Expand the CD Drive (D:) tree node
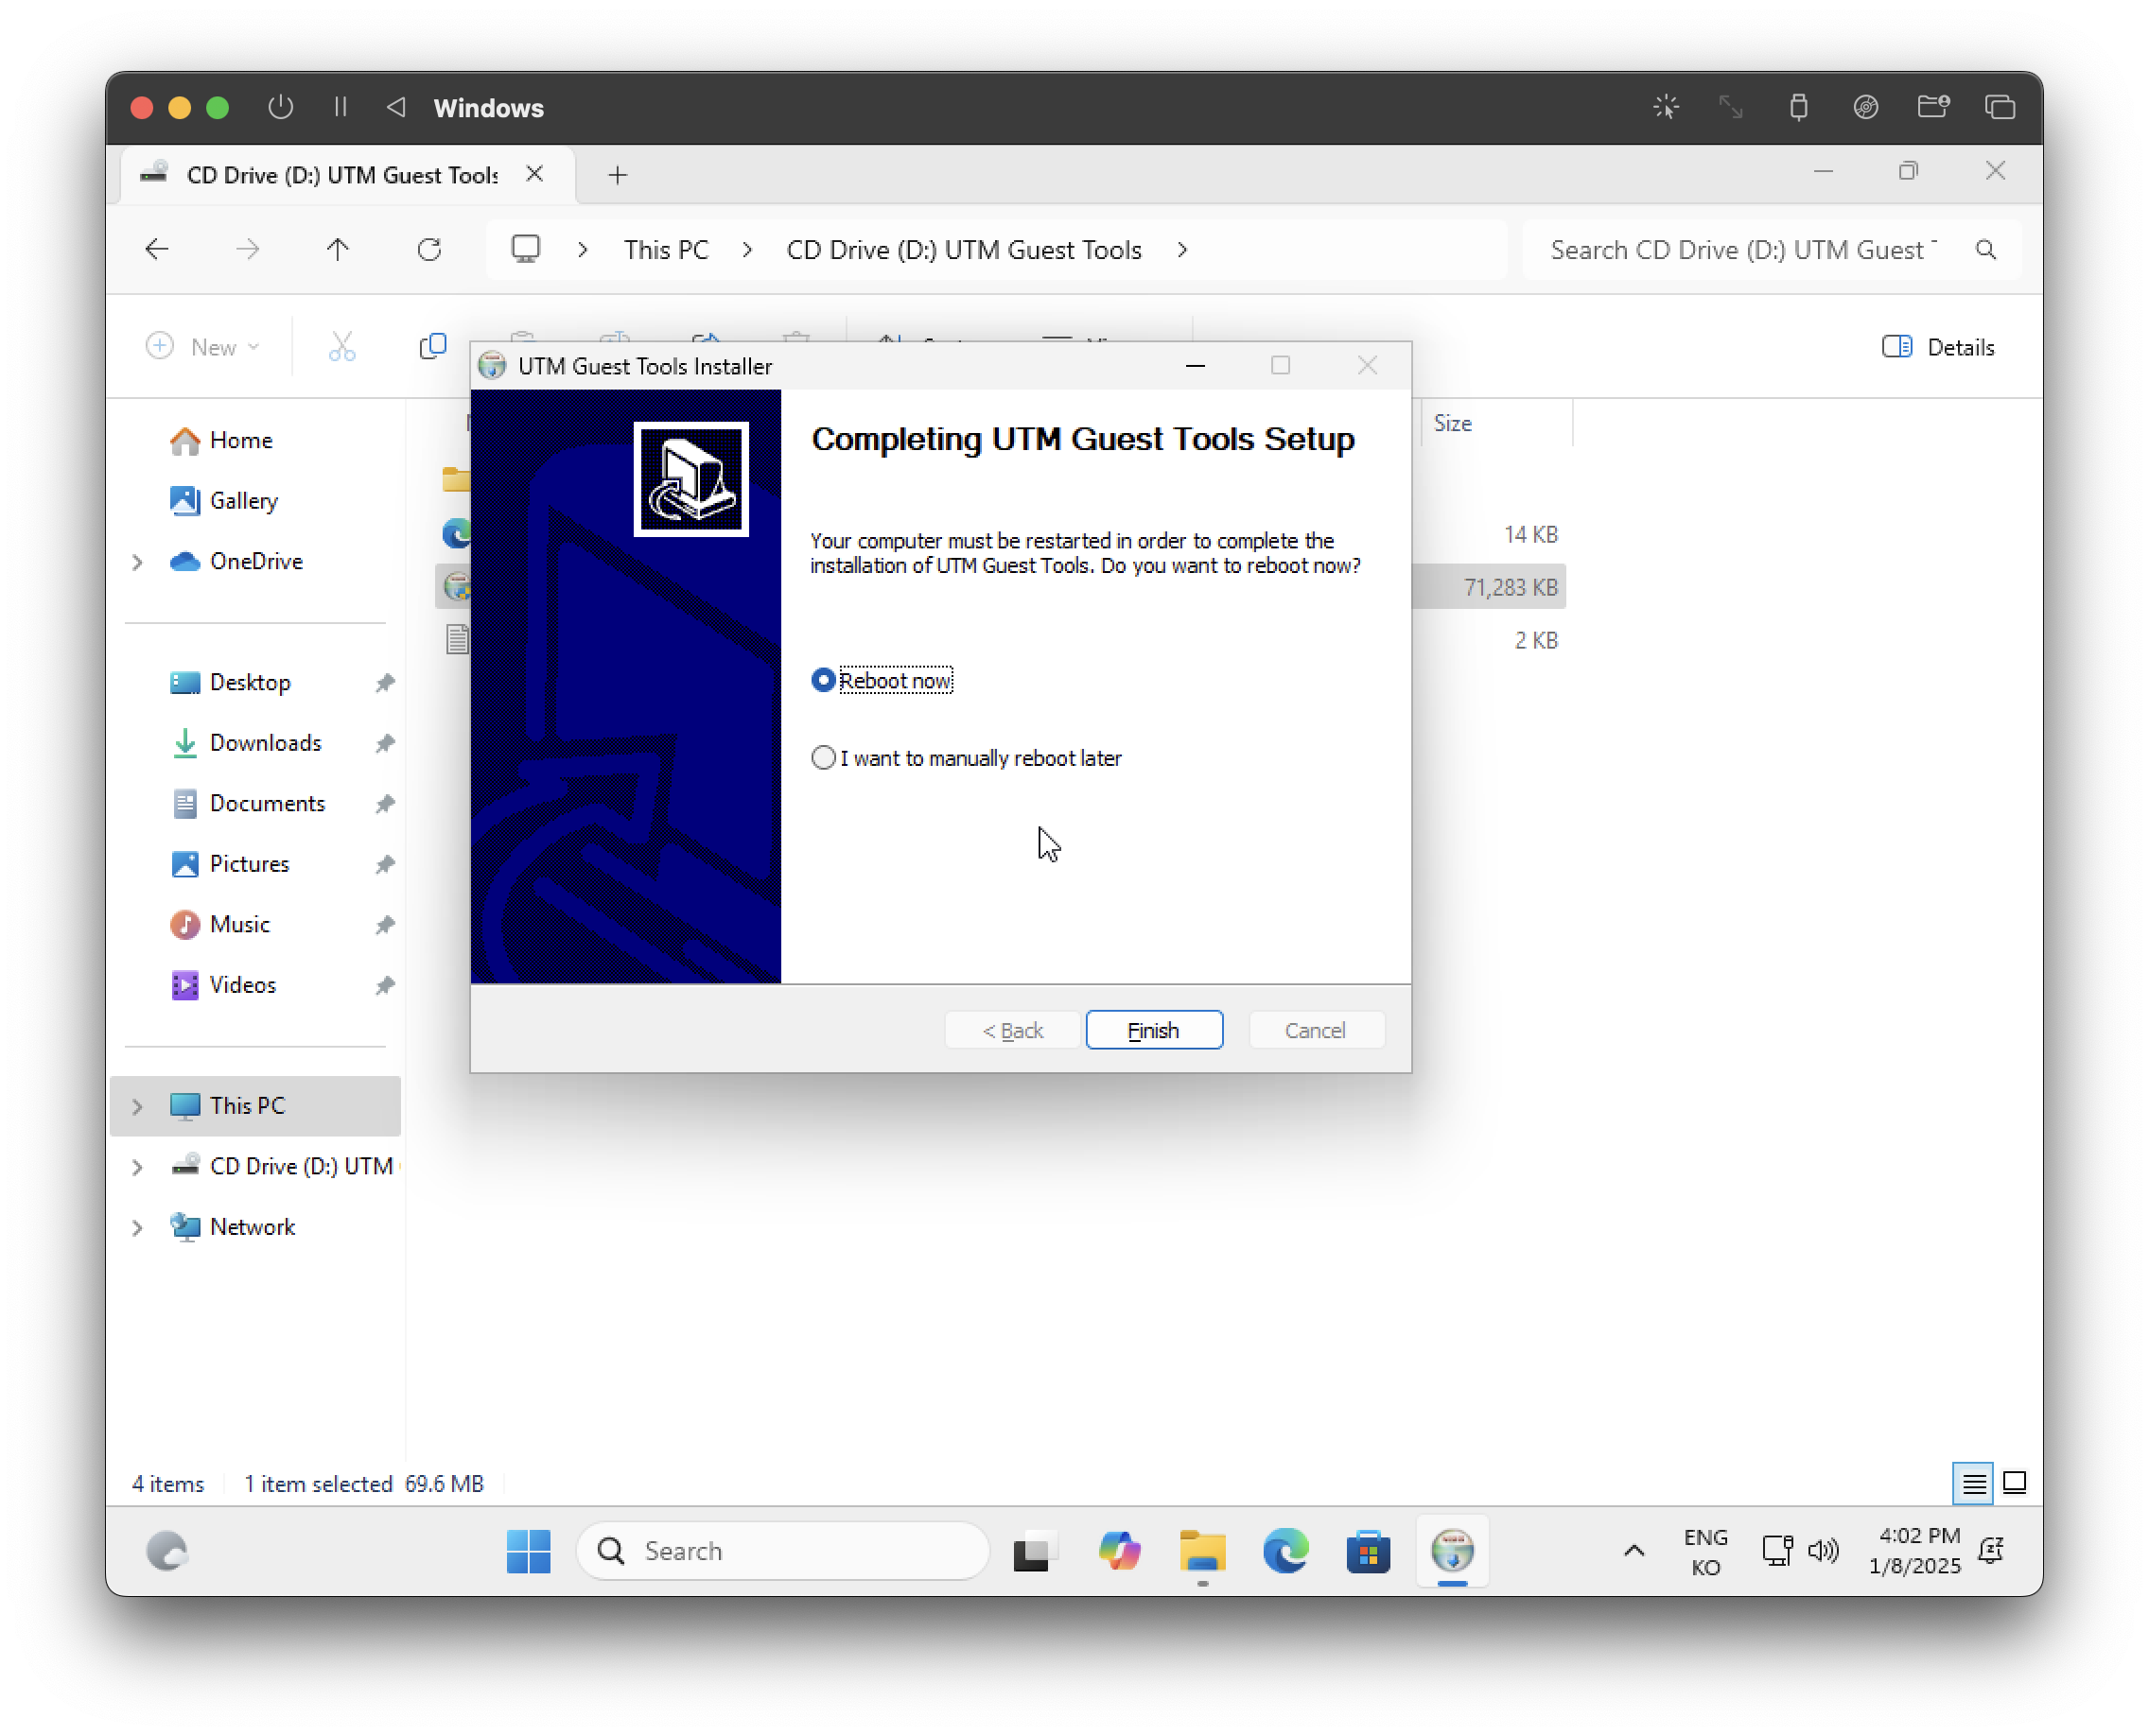The image size is (2149, 1736). pos(138,1167)
